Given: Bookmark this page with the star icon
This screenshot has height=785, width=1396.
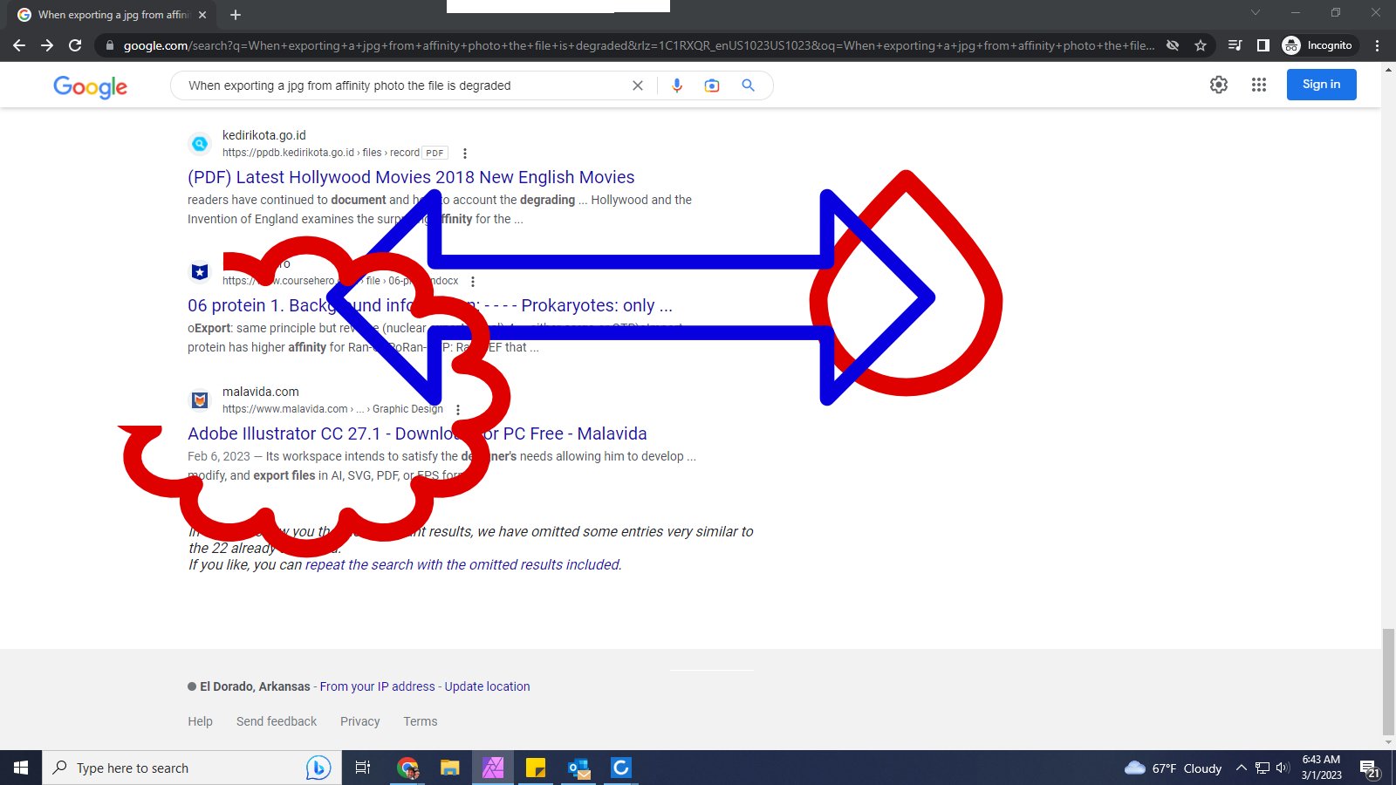Looking at the screenshot, I should coord(1201,45).
